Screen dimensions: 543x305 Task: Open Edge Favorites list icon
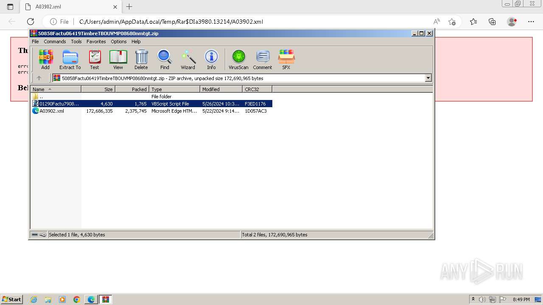coord(473,22)
